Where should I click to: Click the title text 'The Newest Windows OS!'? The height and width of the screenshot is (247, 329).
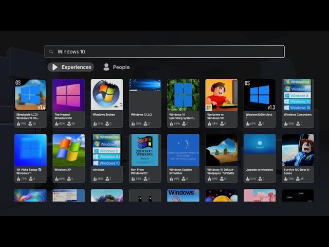pyautogui.click(x=63, y=116)
